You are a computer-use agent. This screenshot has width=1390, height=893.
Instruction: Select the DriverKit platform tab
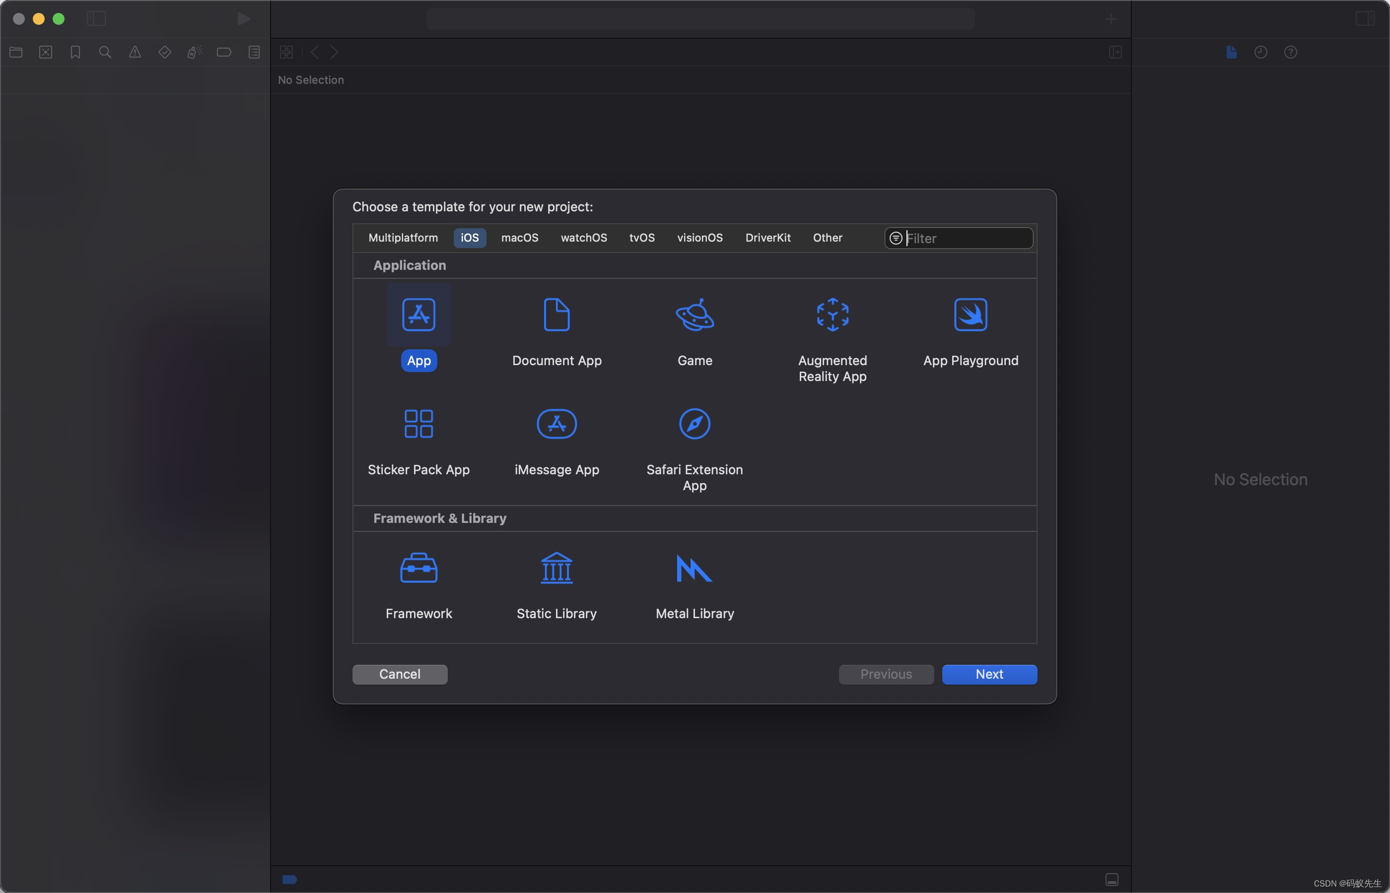[767, 237]
